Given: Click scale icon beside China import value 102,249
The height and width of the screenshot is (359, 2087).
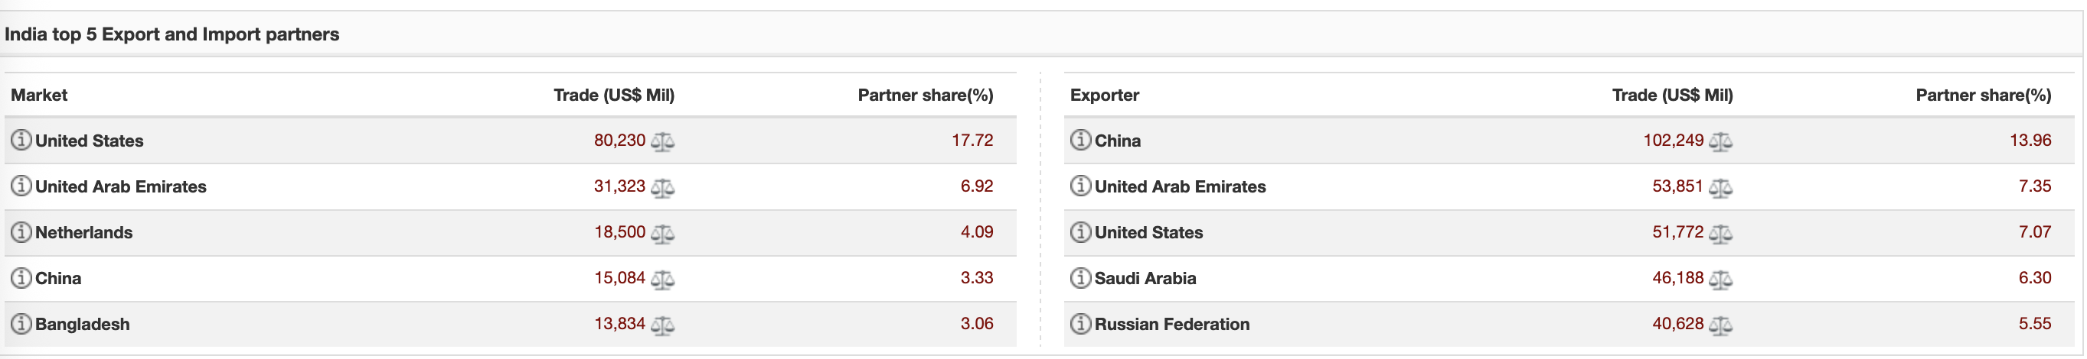Looking at the screenshot, I should tap(1720, 141).
